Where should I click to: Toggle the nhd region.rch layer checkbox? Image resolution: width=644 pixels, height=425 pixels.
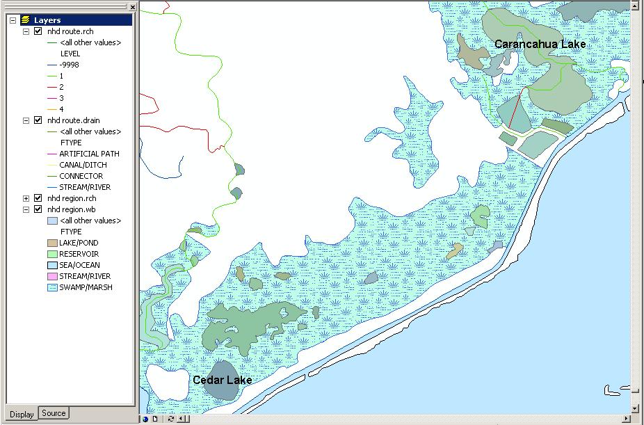[x=38, y=198]
